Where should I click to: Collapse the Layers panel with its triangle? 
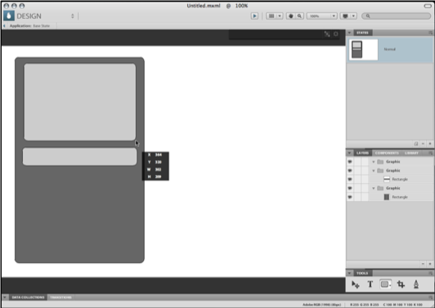click(x=349, y=153)
